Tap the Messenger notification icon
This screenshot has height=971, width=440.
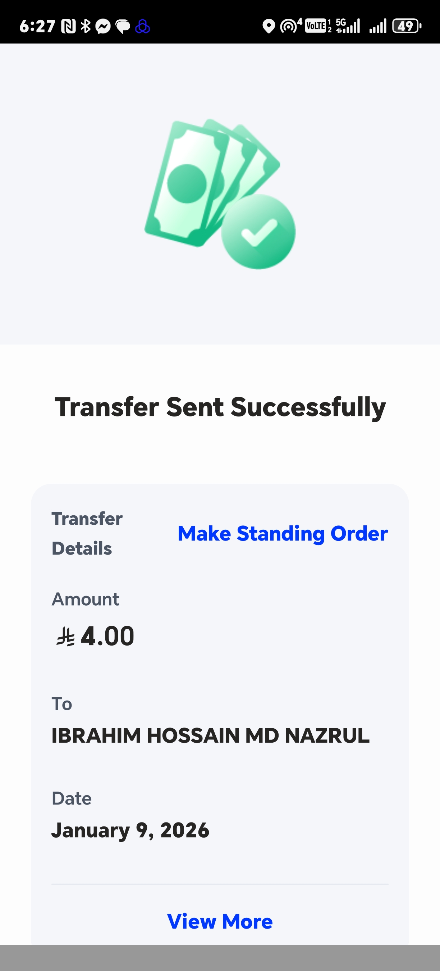(103, 26)
